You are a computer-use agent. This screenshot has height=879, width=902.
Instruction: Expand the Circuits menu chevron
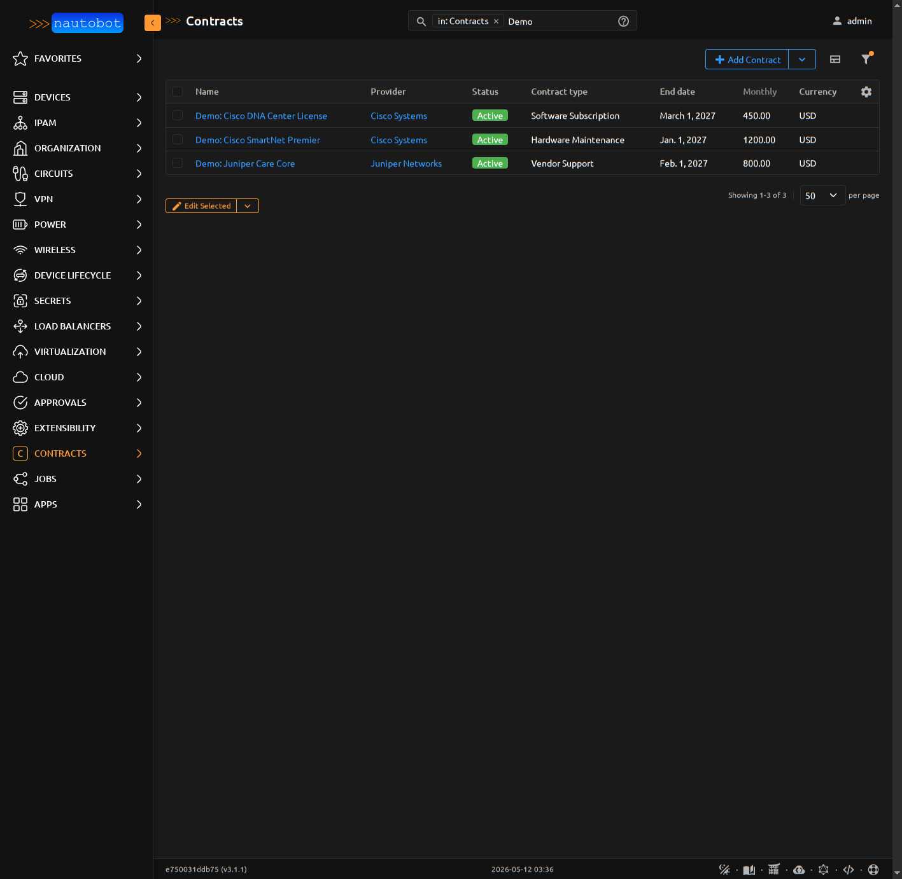coord(139,174)
